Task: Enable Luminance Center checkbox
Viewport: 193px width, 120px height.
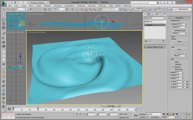Action: (x=173, y=30)
